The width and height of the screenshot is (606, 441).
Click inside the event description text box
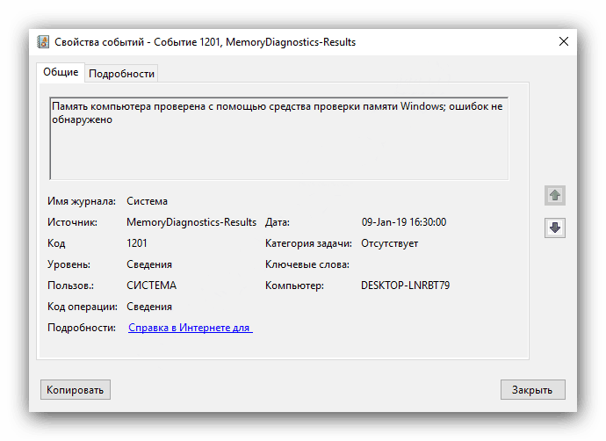point(279,139)
